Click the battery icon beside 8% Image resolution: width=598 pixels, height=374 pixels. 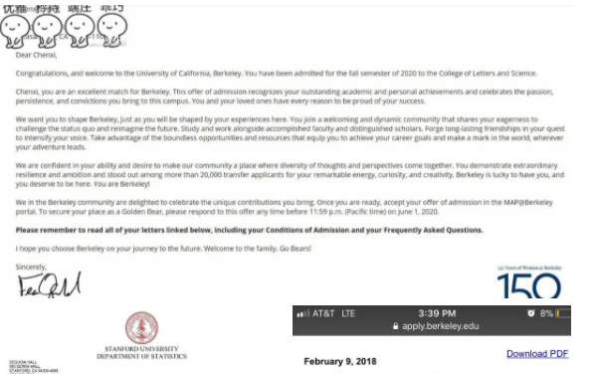coord(563,313)
